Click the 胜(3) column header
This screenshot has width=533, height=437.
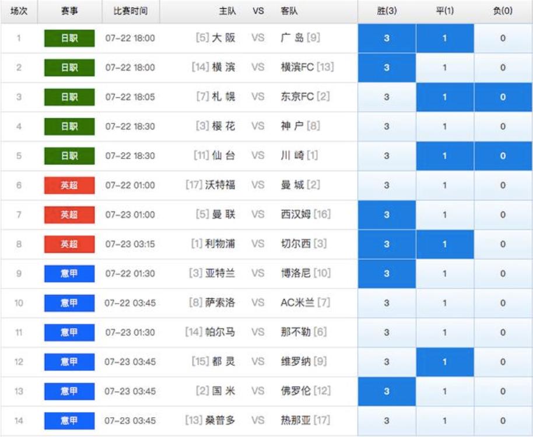pos(387,11)
